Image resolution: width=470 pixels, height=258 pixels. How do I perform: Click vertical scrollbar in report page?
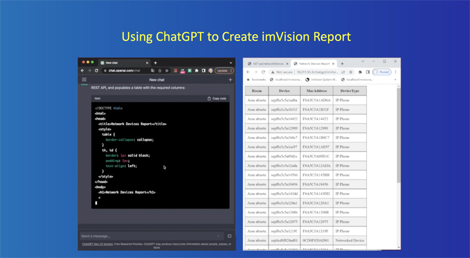399,136
